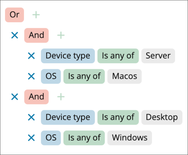Change Is any of operator for Server

click(x=118, y=56)
